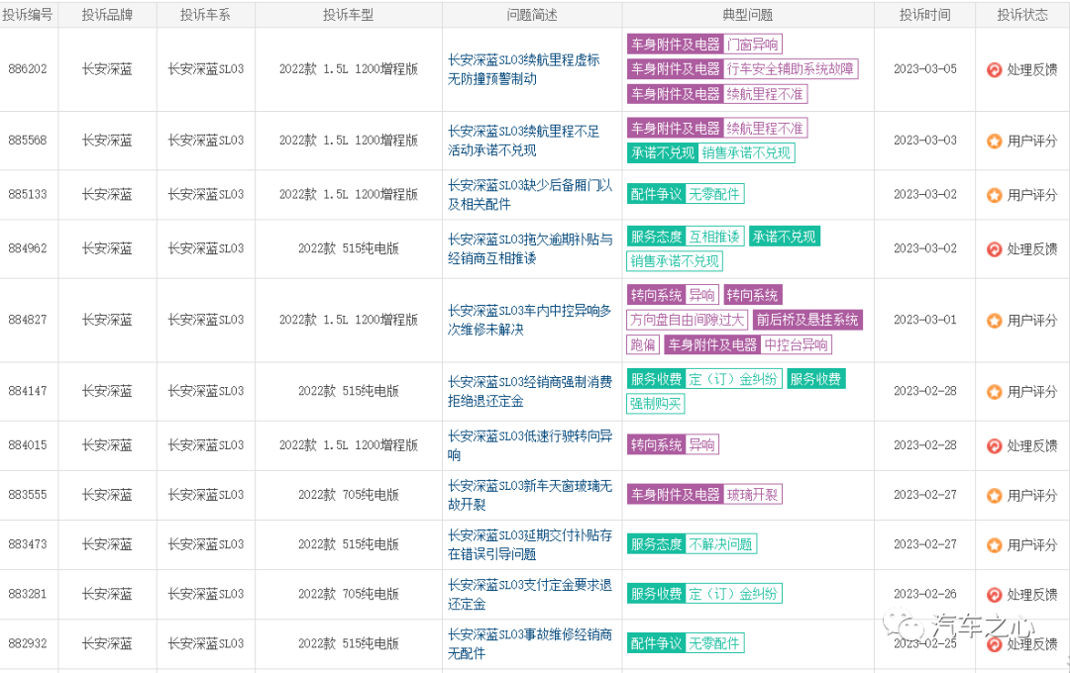Click the 中控台异响 tag

[x=796, y=345]
